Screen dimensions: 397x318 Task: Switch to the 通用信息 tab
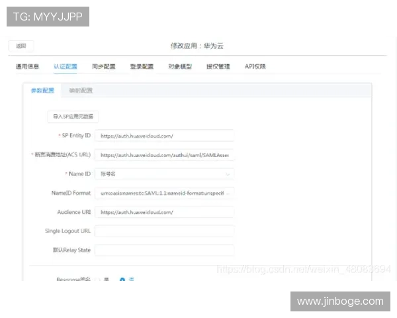coord(27,66)
